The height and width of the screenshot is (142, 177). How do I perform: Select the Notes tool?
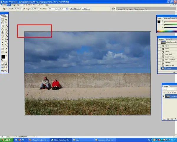pyautogui.click(x=3, y=49)
